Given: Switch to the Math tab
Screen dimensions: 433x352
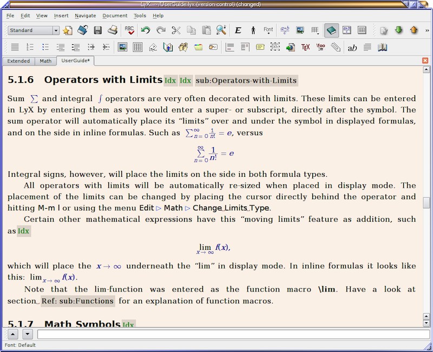Looking at the screenshot, I should 45,61.
